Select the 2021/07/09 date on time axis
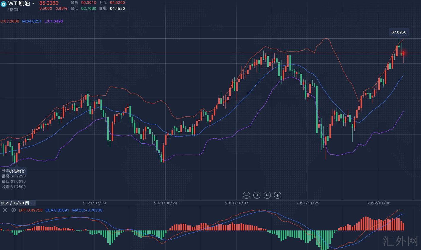The width and height of the screenshot is (421, 250). coord(94,203)
